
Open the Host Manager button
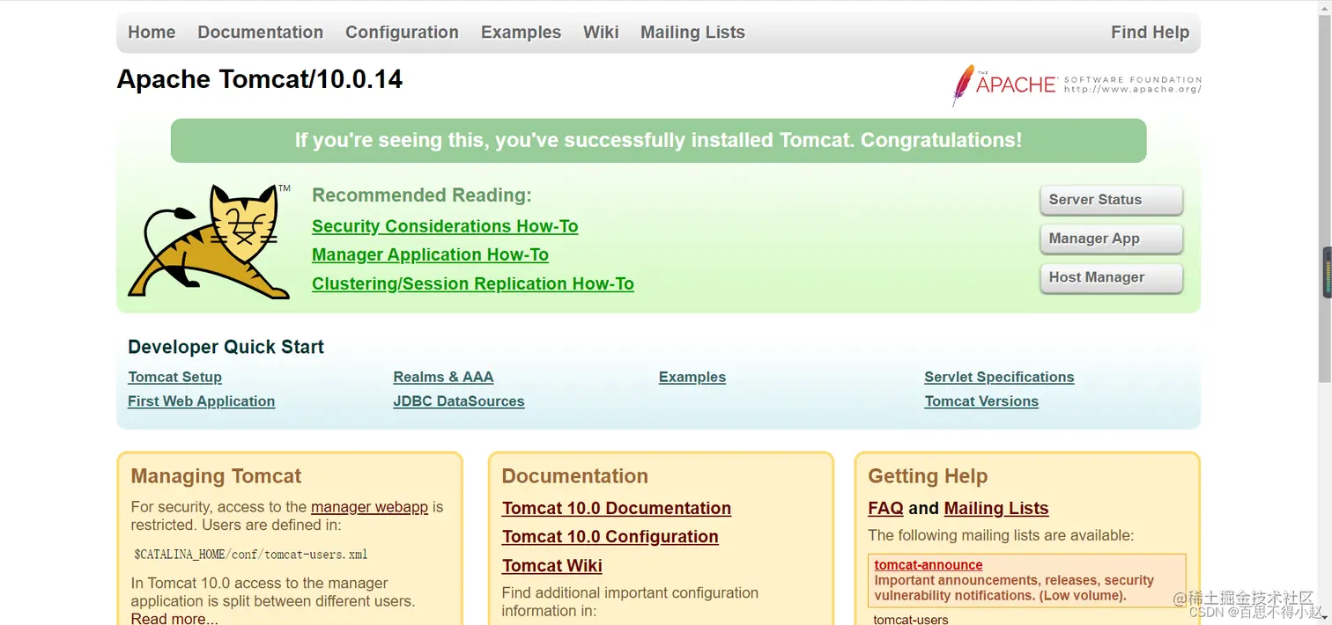(1111, 277)
